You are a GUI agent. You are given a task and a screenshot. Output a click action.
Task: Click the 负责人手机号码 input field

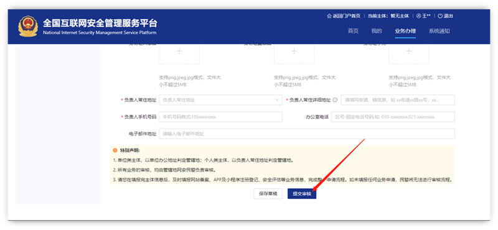(220, 117)
